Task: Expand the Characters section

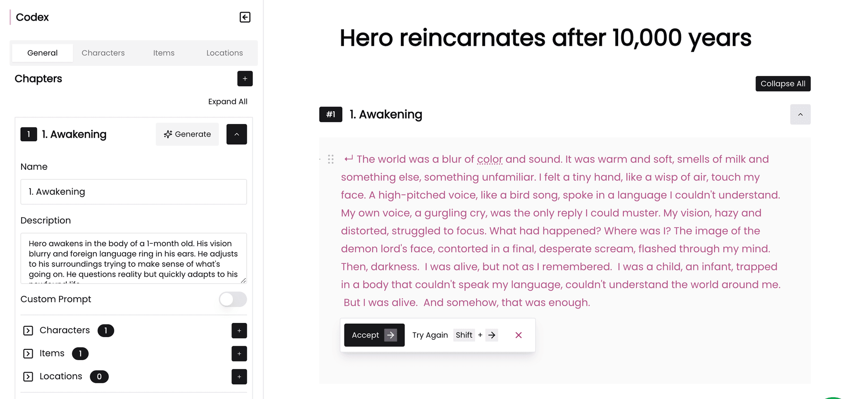Action: point(28,330)
